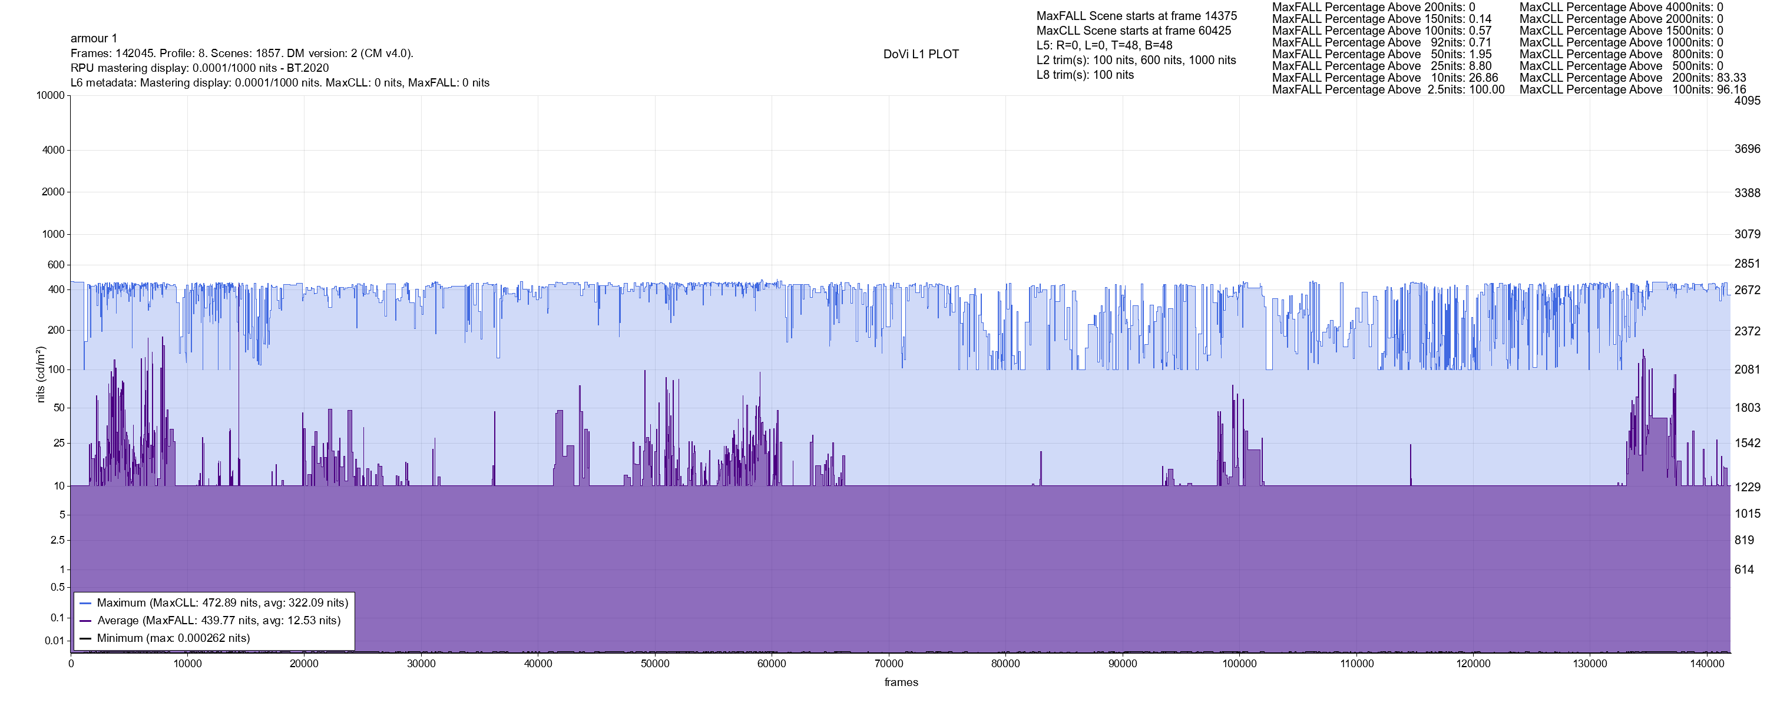Click the purple Average legend line swatch

pyautogui.click(x=85, y=621)
